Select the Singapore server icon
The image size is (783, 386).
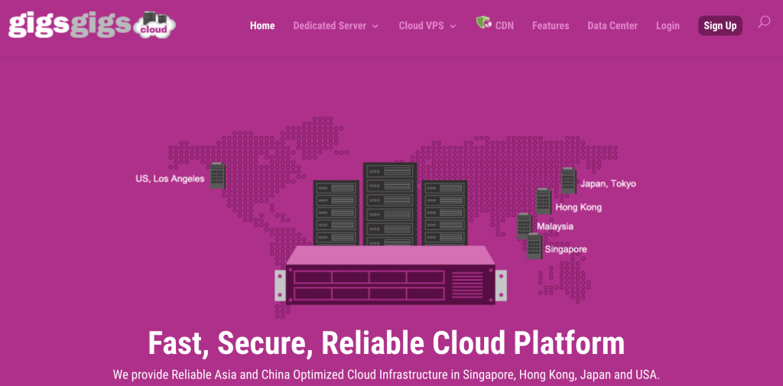tap(534, 246)
